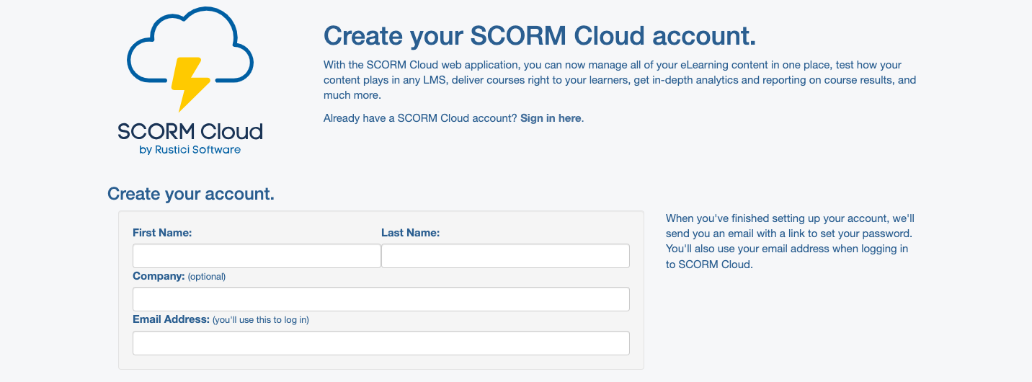Click the 'Create your account.' subheading
This screenshot has height=382, width=1032.
[191, 193]
